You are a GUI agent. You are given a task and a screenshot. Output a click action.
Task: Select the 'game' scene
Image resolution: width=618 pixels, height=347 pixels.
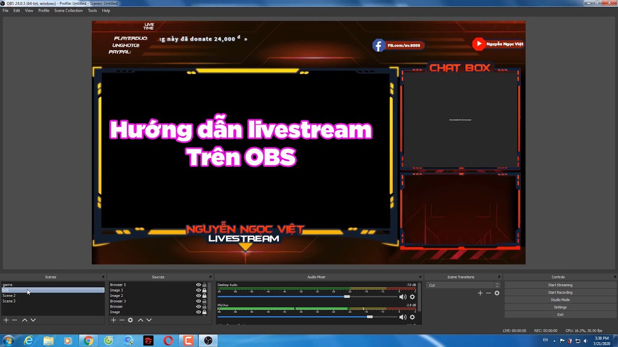[x=53, y=285]
